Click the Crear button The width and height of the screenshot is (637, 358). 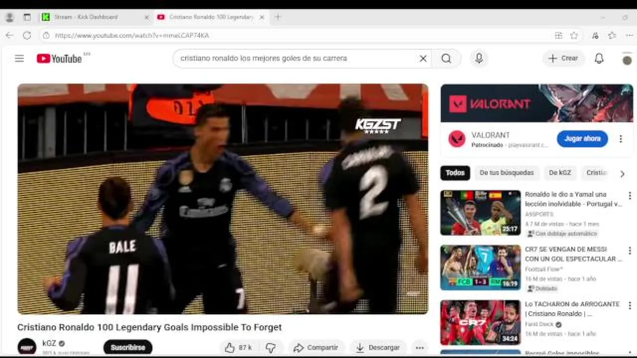[x=563, y=59]
